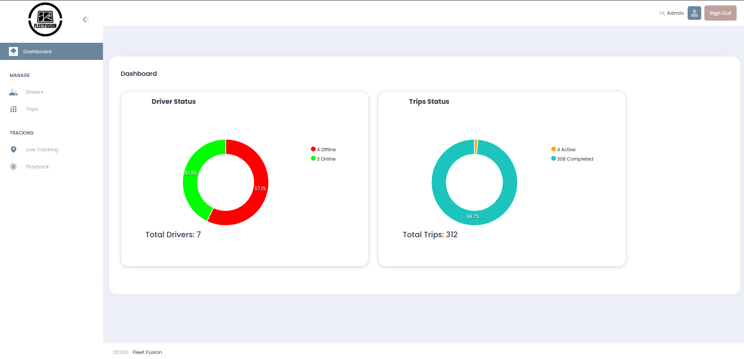Select Dashboard from the sidebar menu

37,51
